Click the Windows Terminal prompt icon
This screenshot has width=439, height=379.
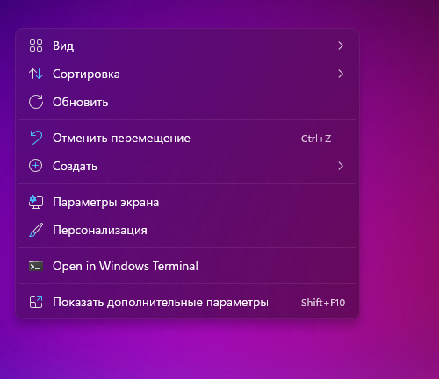[x=36, y=266]
